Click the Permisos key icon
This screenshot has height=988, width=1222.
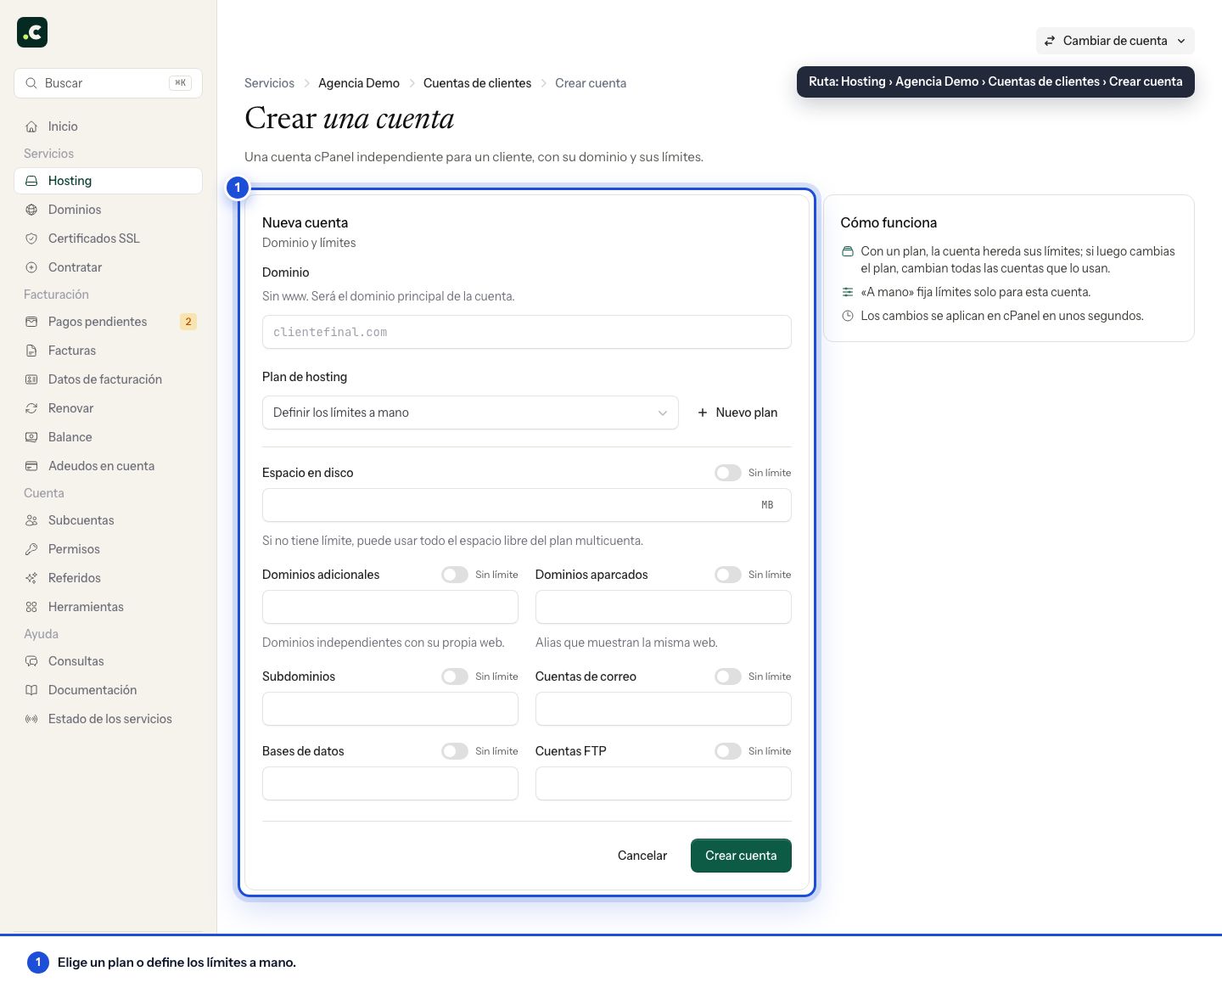pyautogui.click(x=31, y=549)
